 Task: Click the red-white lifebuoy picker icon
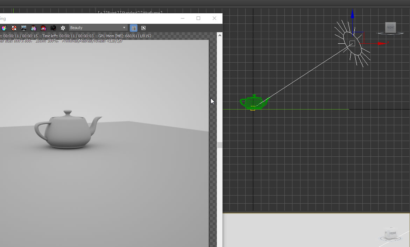click(x=14, y=28)
